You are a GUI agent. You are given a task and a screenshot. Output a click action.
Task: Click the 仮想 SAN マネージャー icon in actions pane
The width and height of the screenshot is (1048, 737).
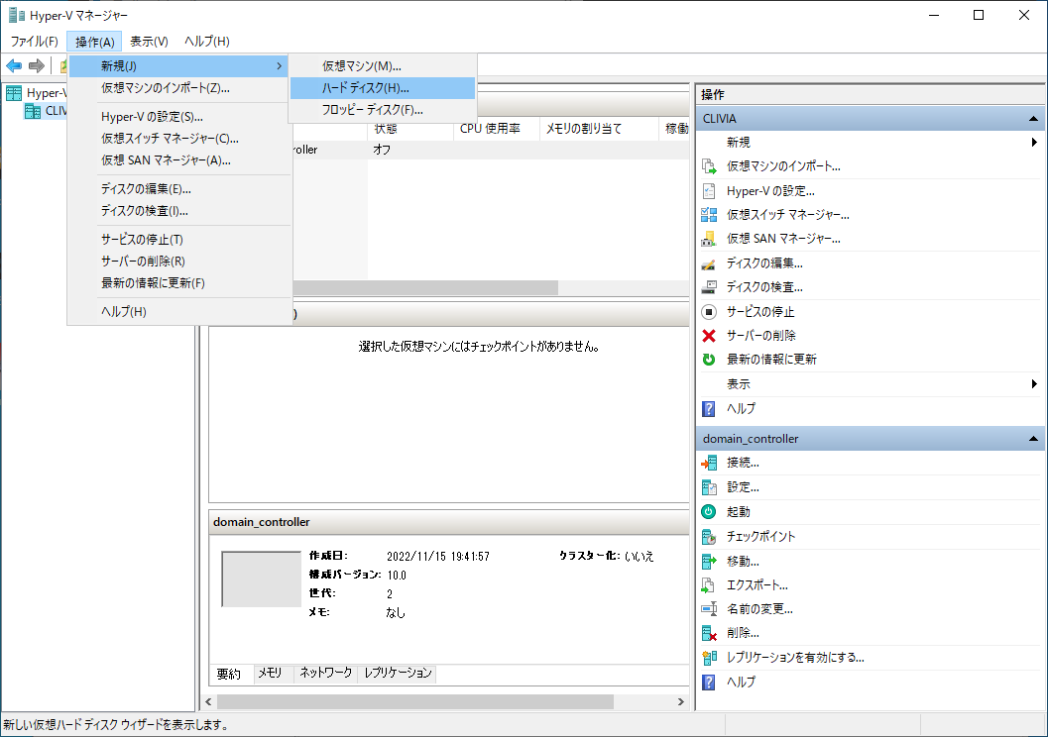point(709,239)
